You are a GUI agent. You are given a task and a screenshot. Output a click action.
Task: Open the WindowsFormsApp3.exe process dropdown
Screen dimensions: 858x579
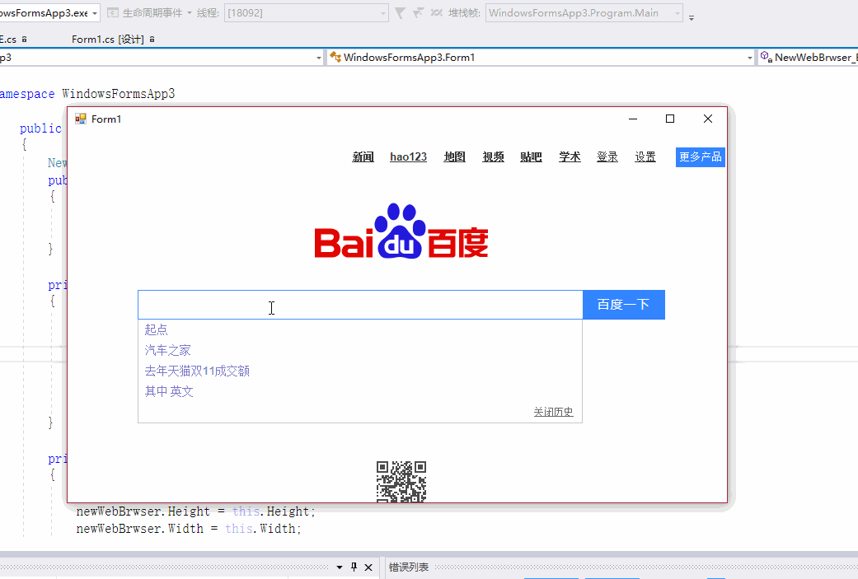tap(95, 13)
